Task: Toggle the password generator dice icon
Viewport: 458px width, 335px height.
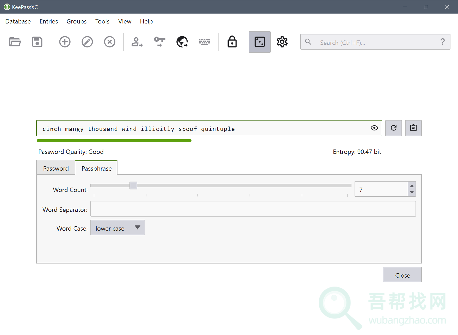Action: click(260, 42)
